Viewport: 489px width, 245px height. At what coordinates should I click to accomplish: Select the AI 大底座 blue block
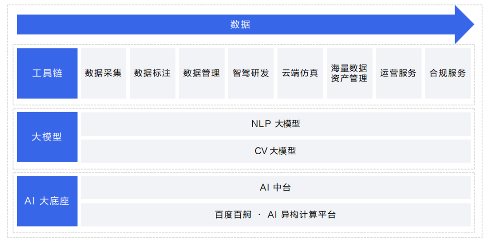point(47,201)
